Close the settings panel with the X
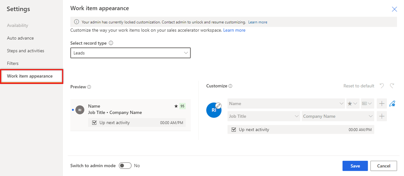404x176 pixels. click(x=394, y=9)
